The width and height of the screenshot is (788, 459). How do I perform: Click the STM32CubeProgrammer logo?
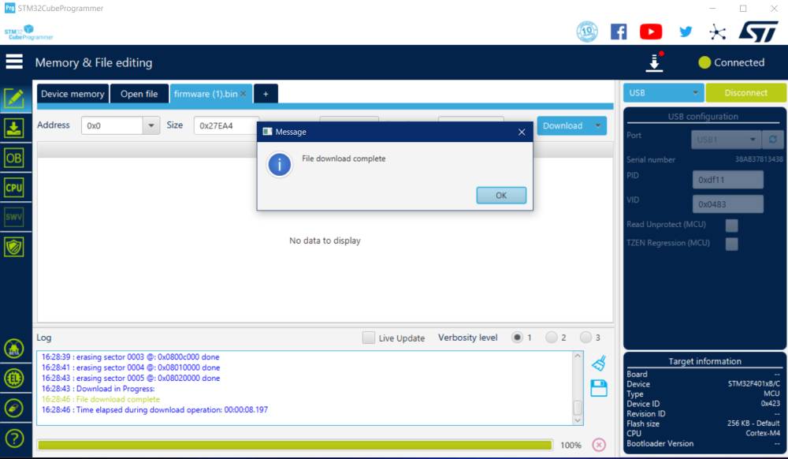pos(28,32)
